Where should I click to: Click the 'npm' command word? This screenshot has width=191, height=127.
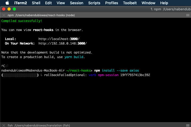(x=97, y=71)
